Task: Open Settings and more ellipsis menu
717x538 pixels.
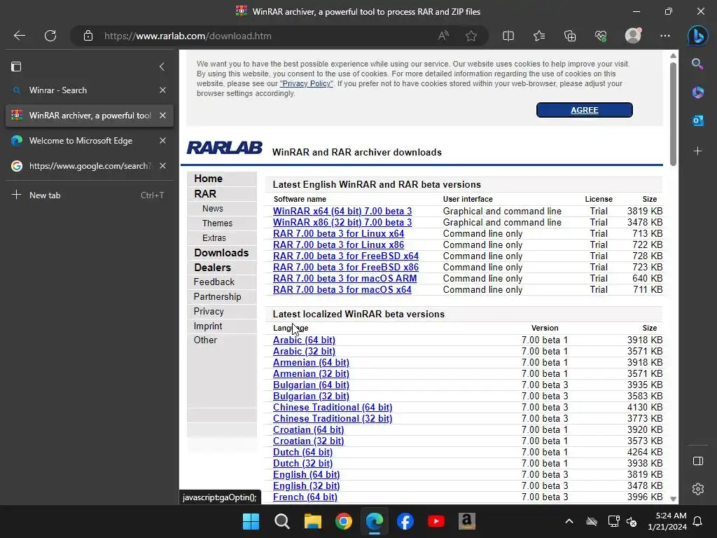Action: pyautogui.click(x=665, y=36)
